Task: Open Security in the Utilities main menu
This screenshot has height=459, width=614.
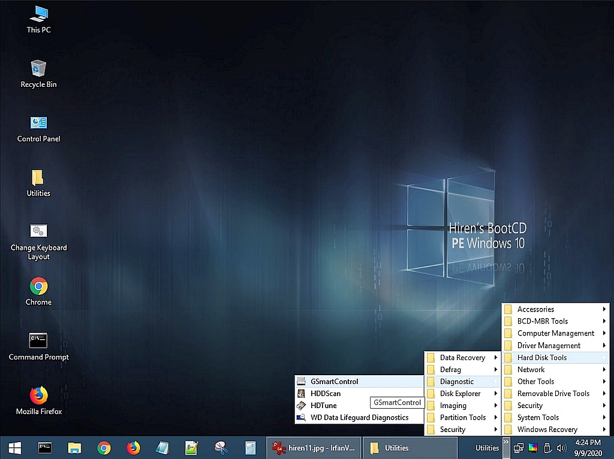Action: click(555, 406)
